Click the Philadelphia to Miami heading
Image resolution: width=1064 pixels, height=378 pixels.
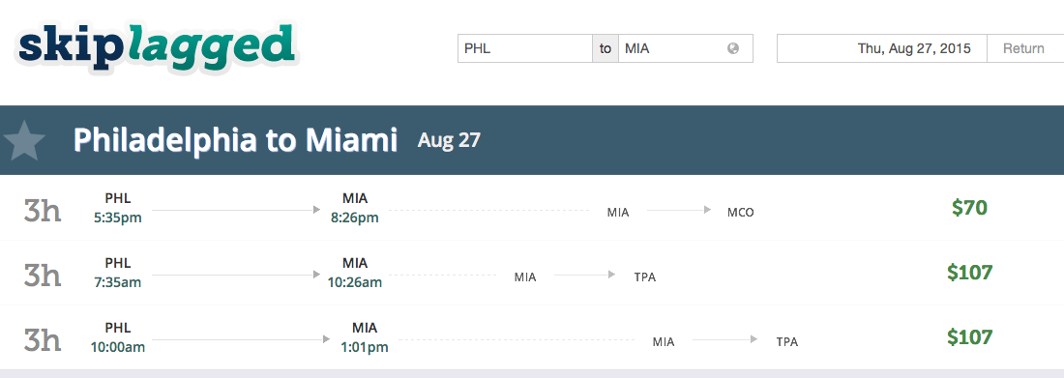click(x=235, y=140)
